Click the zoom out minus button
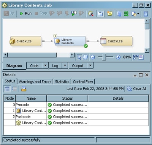152x145 pixels. (x=93, y=57)
